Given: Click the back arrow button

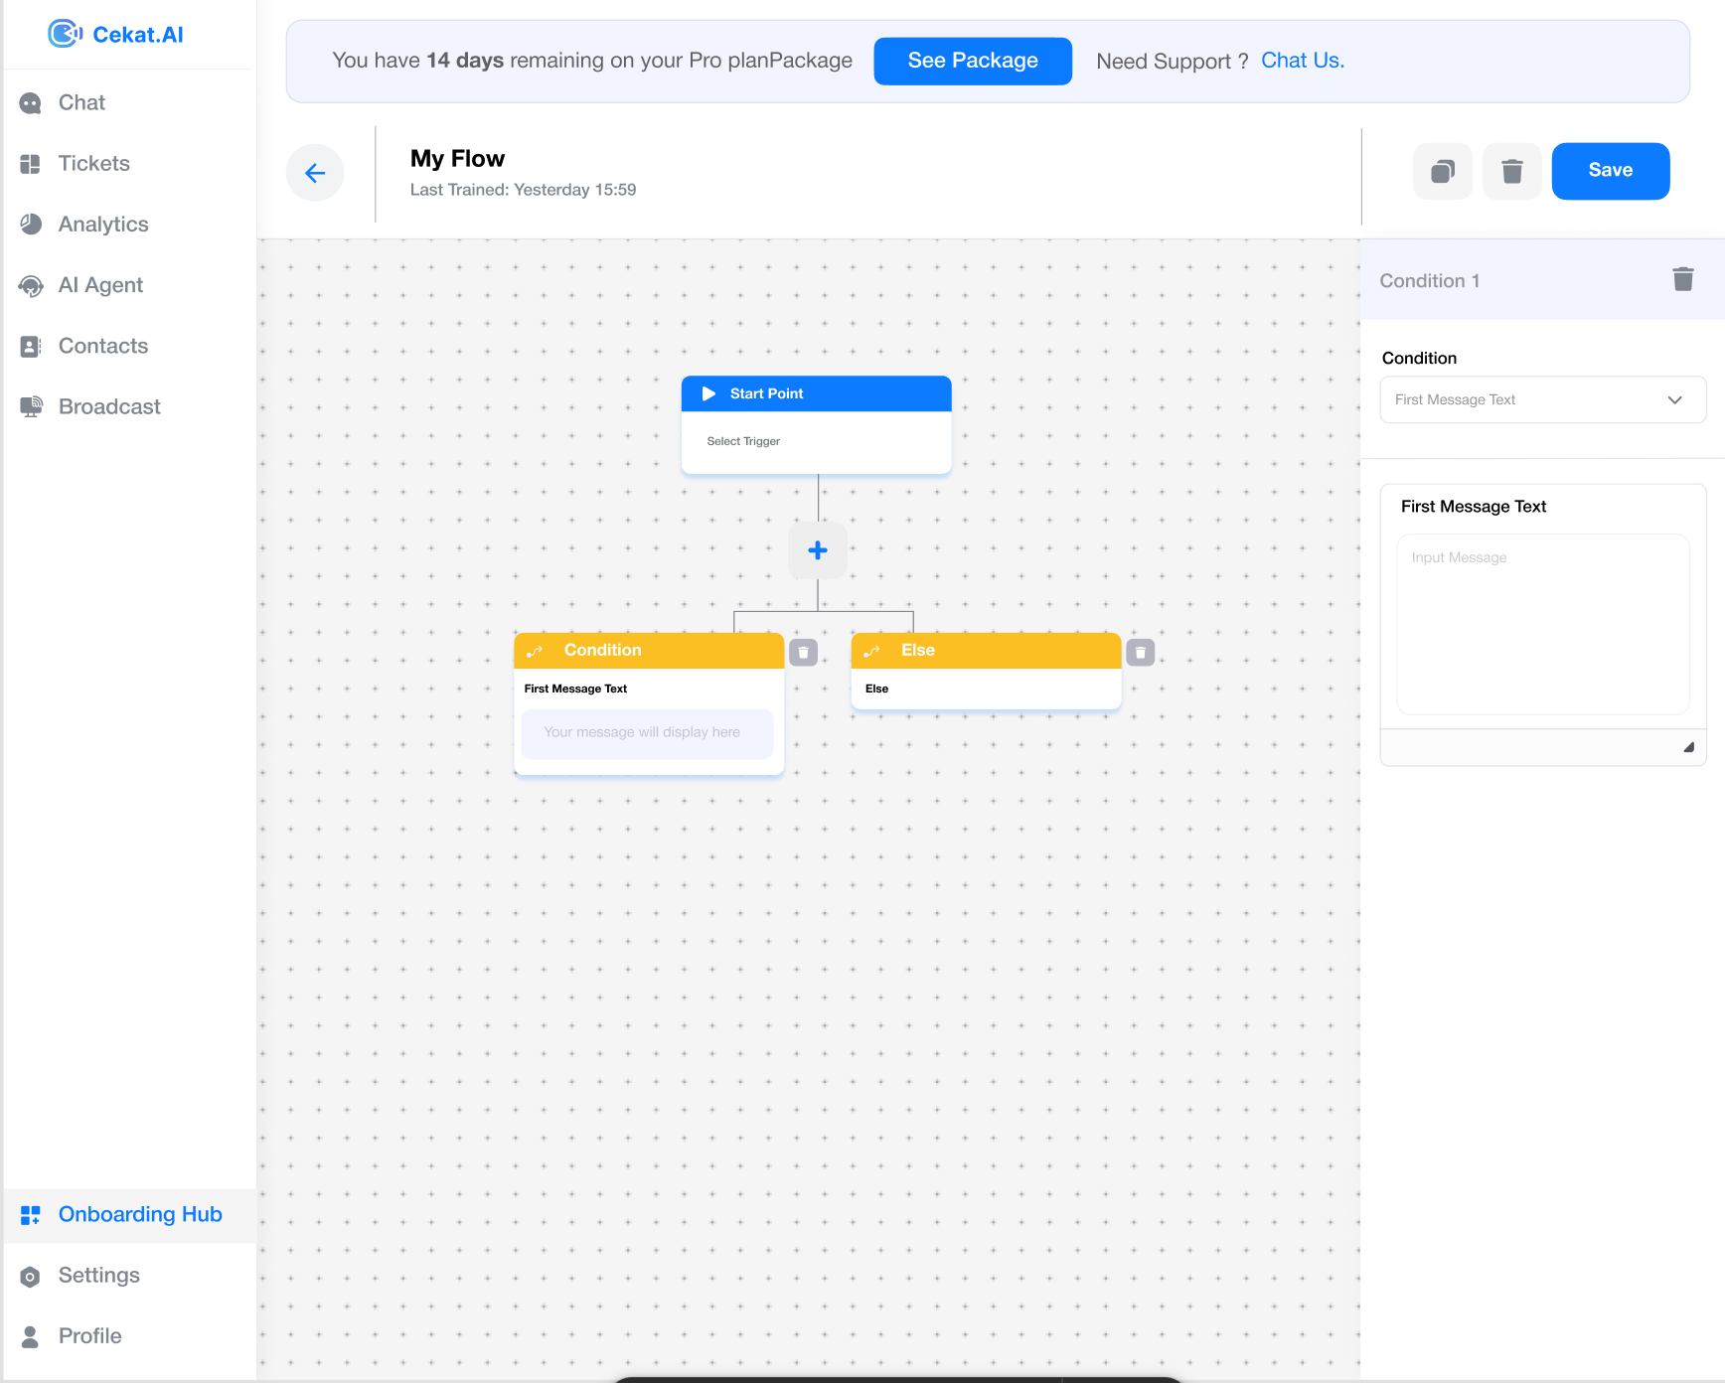Looking at the screenshot, I should [315, 173].
